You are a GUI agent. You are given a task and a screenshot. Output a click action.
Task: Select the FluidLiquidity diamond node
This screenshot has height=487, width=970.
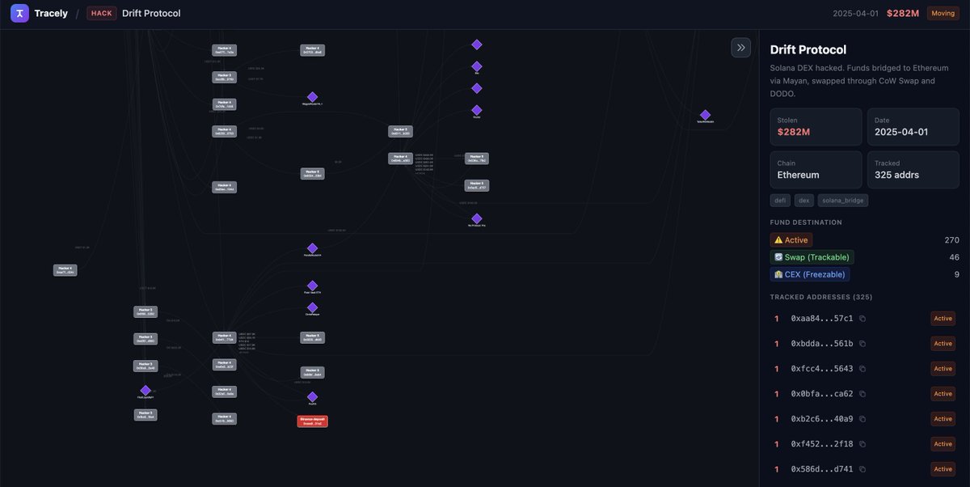(x=145, y=391)
